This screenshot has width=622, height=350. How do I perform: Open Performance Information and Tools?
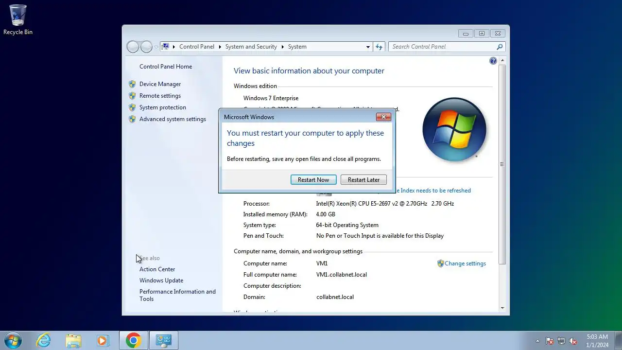tap(177, 295)
